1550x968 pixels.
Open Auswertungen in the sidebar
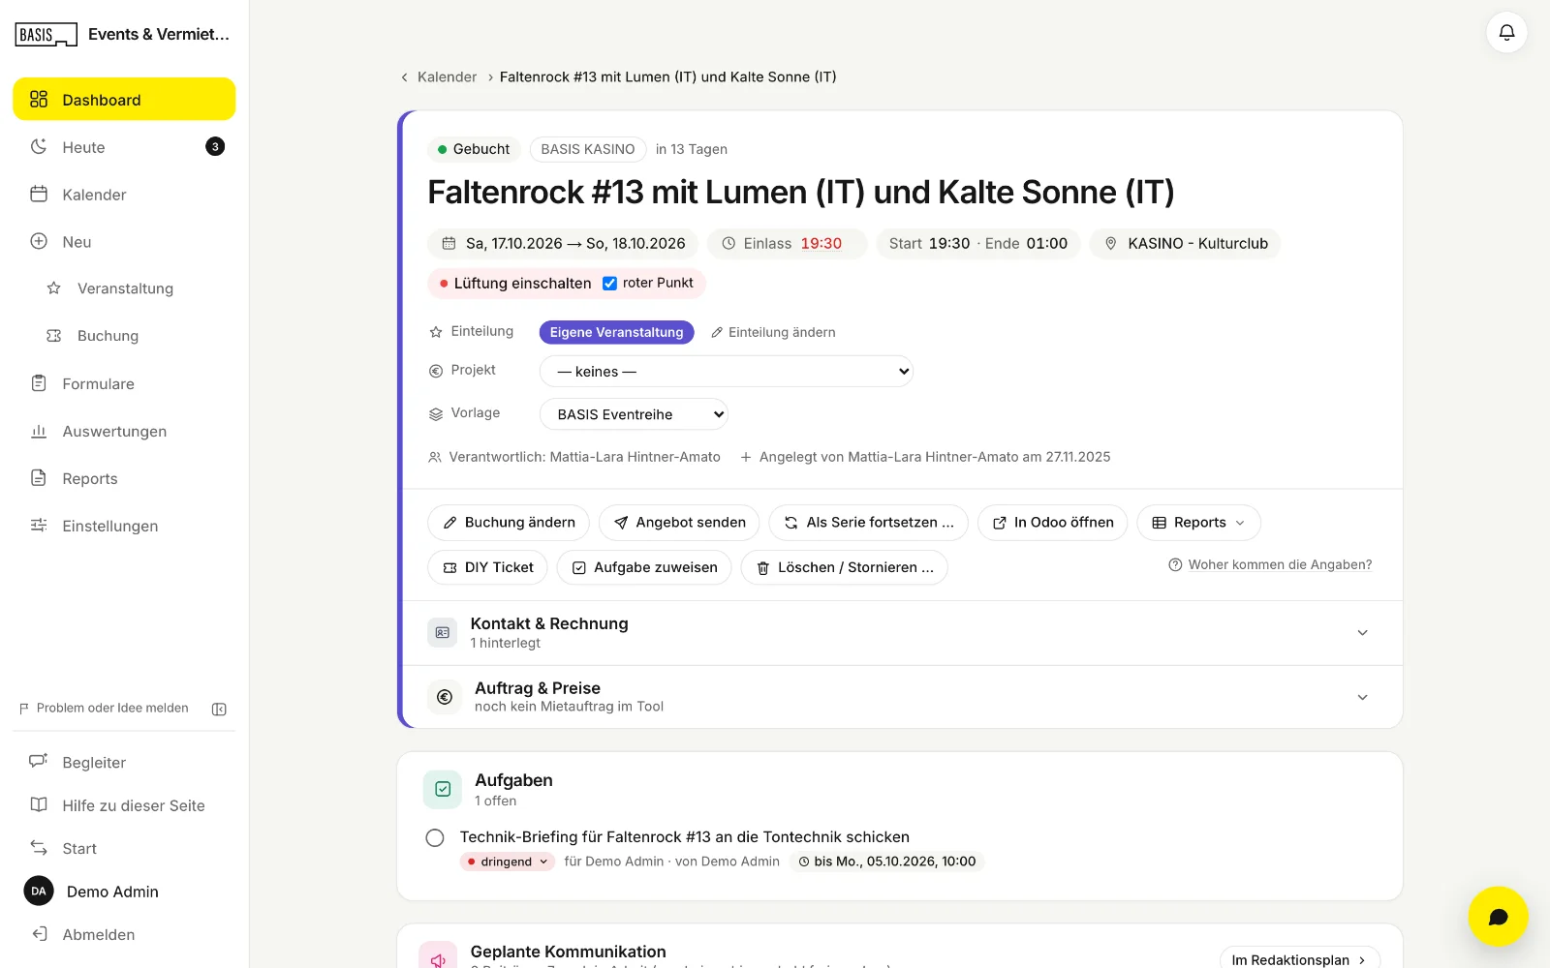124,432
